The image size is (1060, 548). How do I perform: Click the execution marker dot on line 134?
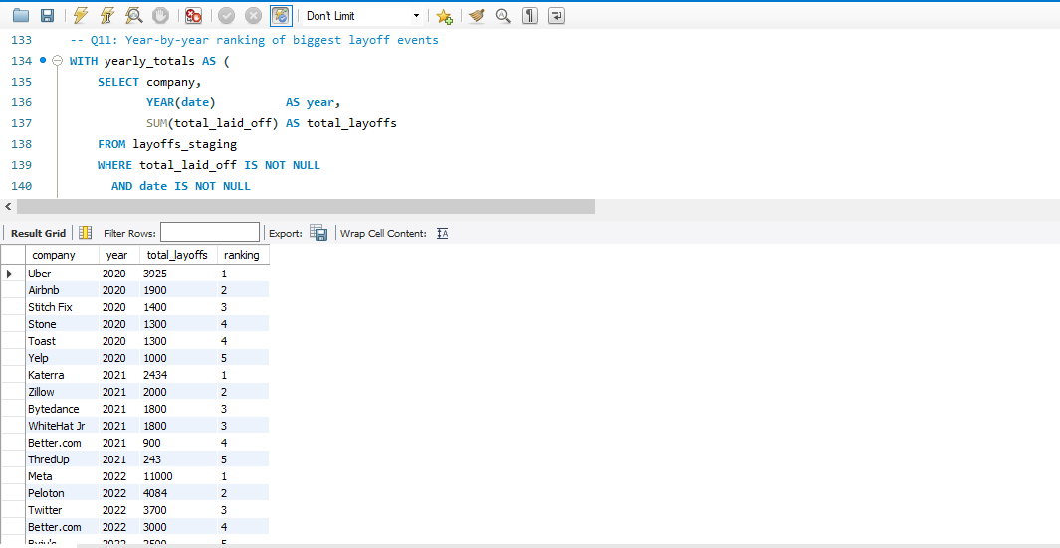[43, 60]
